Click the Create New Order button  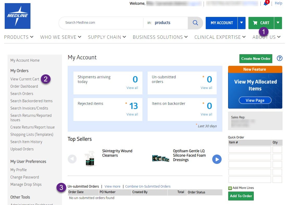255,59
